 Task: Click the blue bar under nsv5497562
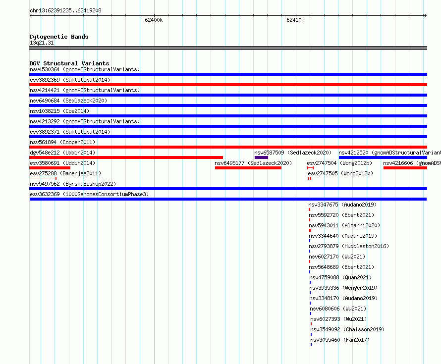click(228, 189)
